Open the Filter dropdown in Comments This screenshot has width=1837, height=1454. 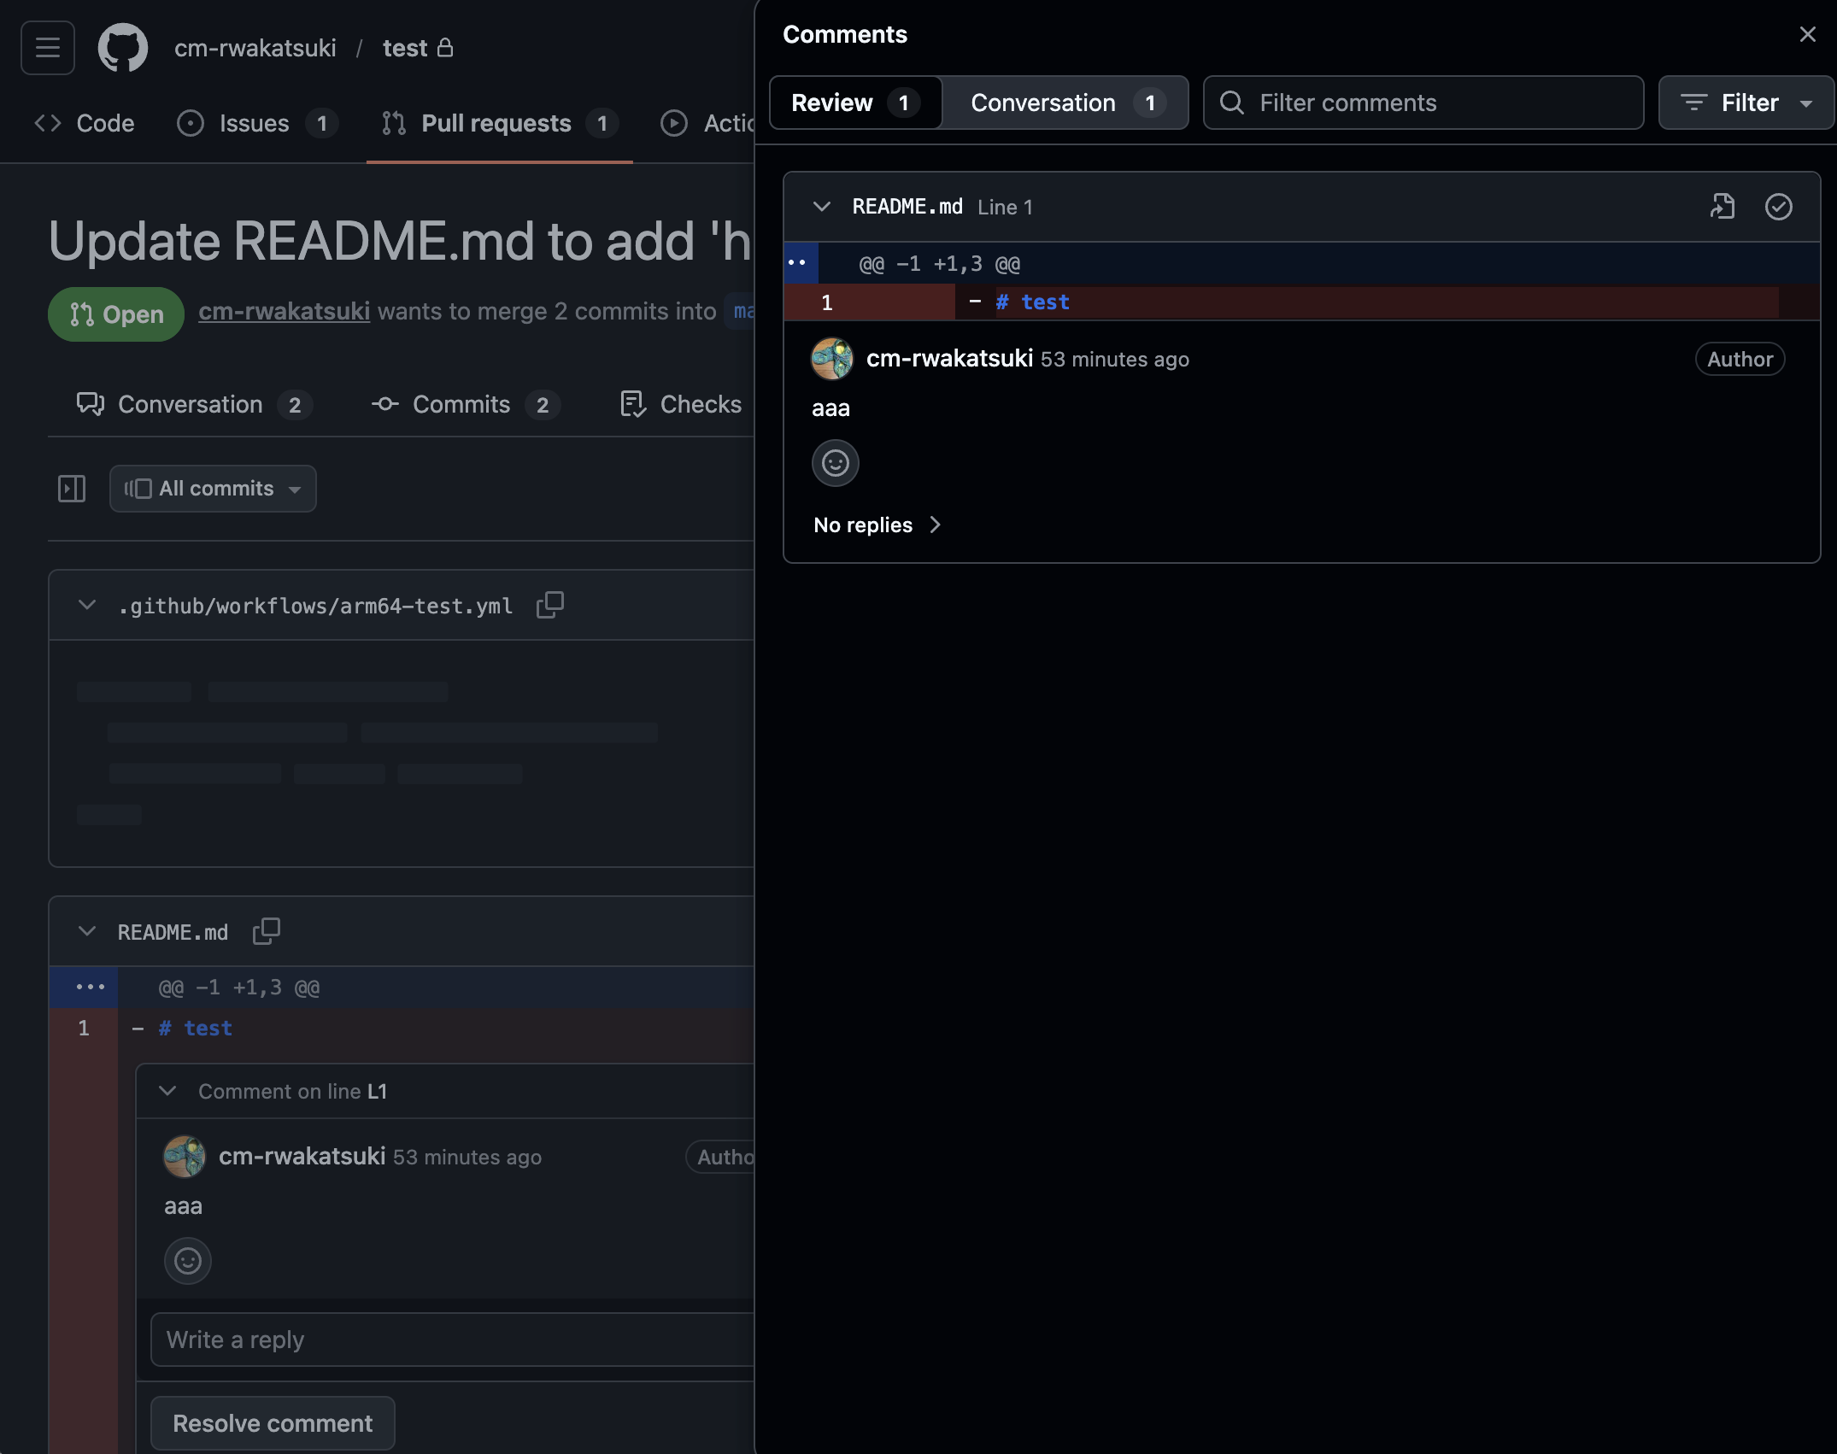[1746, 103]
